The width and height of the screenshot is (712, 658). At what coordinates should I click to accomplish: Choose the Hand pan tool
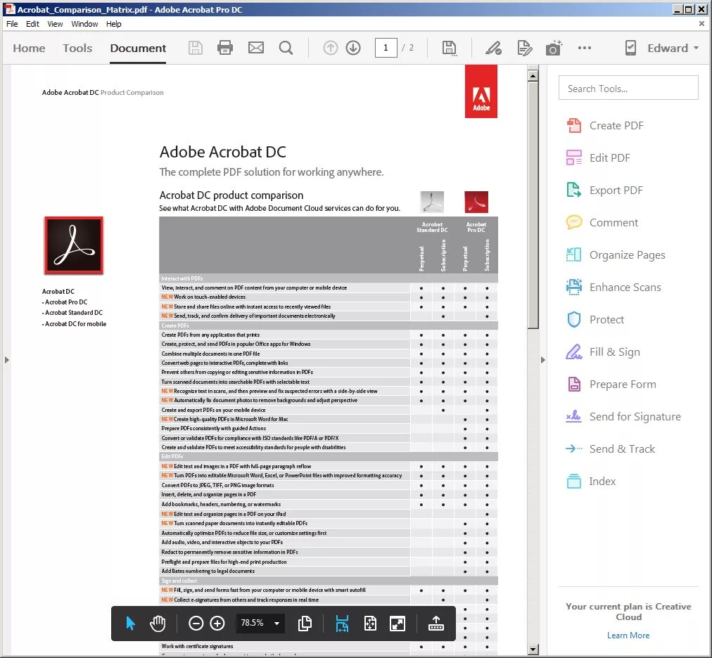[158, 624]
